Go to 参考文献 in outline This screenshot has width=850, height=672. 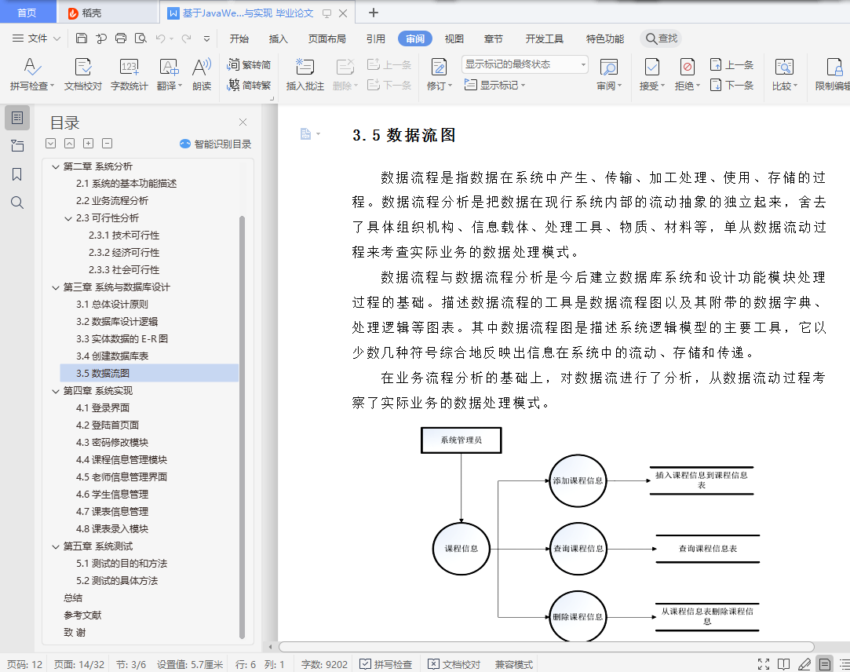click(x=82, y=615)
